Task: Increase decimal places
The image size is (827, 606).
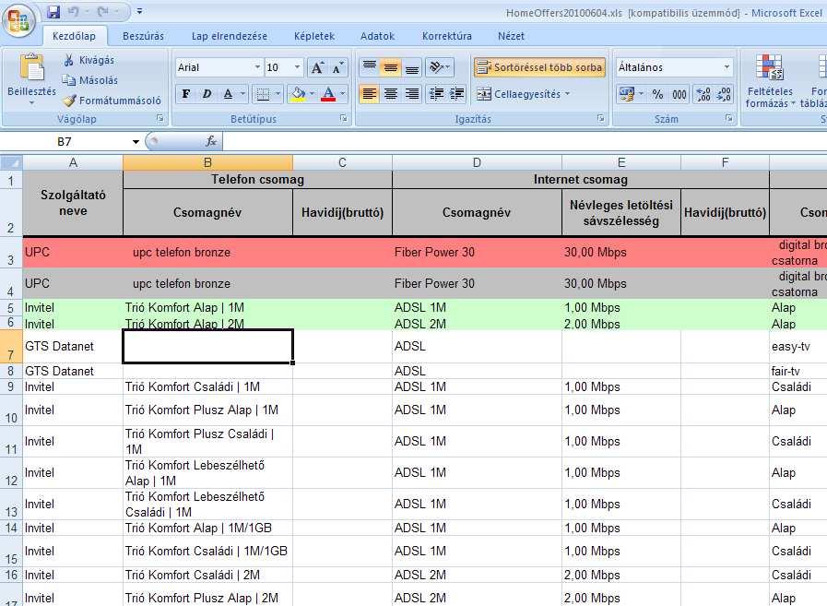Action: 703,94
